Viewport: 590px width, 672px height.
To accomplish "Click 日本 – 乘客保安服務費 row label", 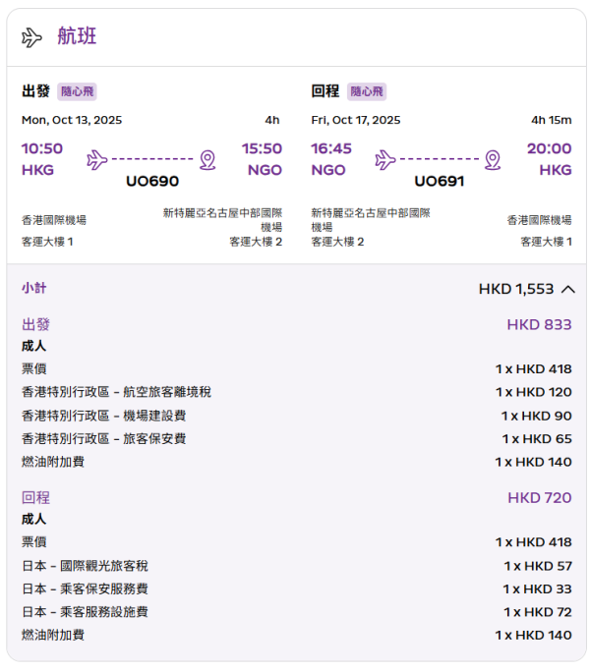I will 85,589.
